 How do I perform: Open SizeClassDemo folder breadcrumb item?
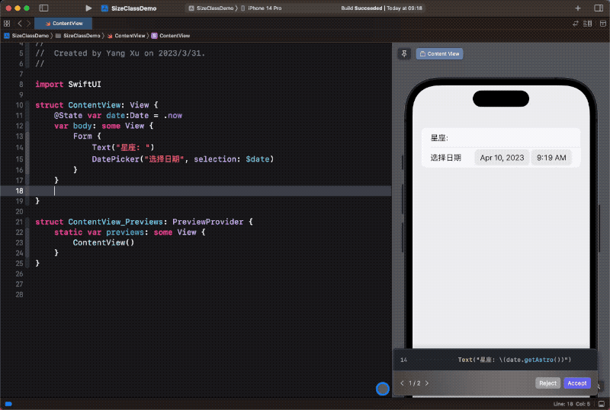[78, 35]
